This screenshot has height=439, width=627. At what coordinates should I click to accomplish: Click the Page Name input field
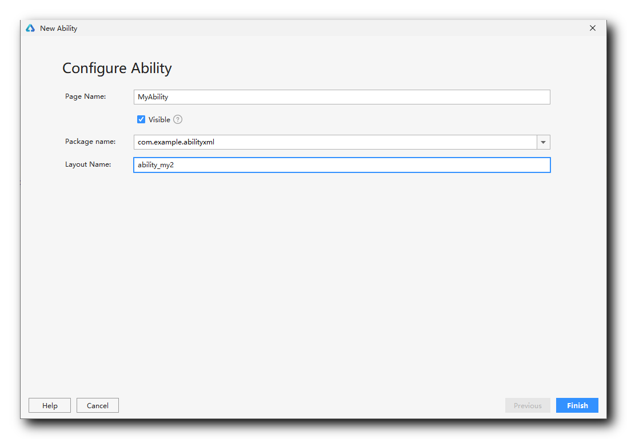[342, 97]
